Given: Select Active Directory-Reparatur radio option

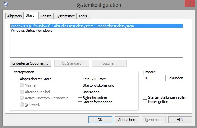Looking at the screenshot, I should [22, 98].
